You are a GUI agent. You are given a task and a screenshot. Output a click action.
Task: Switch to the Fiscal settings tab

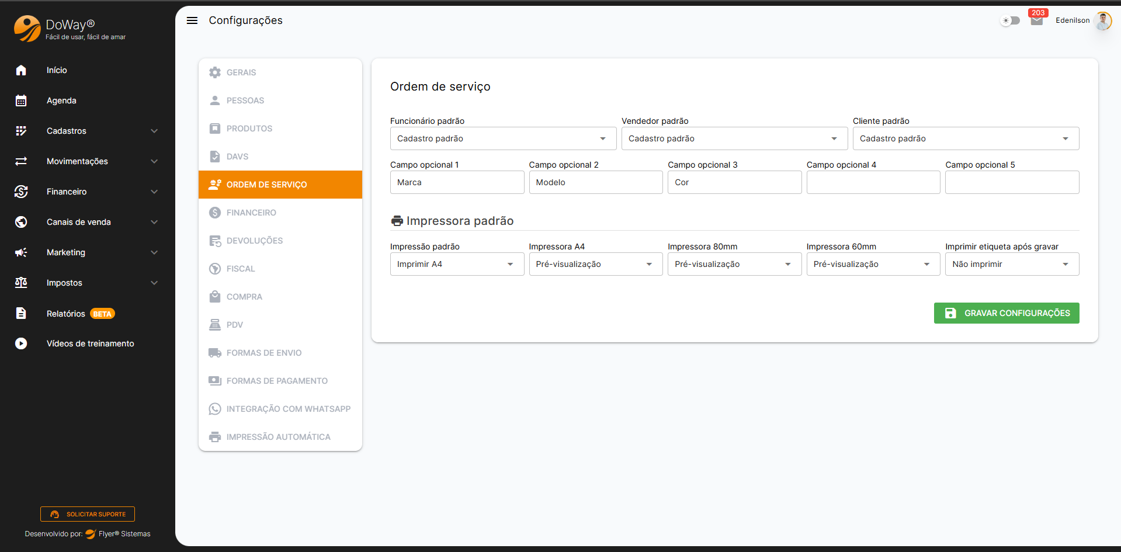241,269
